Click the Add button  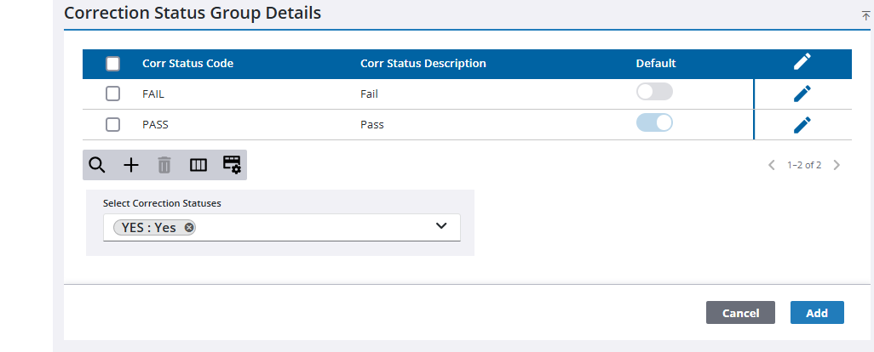click(817, 313)
